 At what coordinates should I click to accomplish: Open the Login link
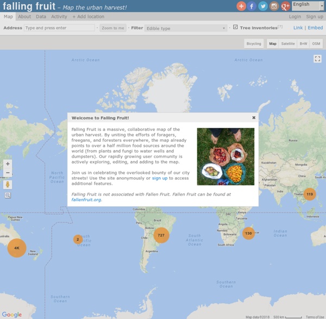pos(295,17)
